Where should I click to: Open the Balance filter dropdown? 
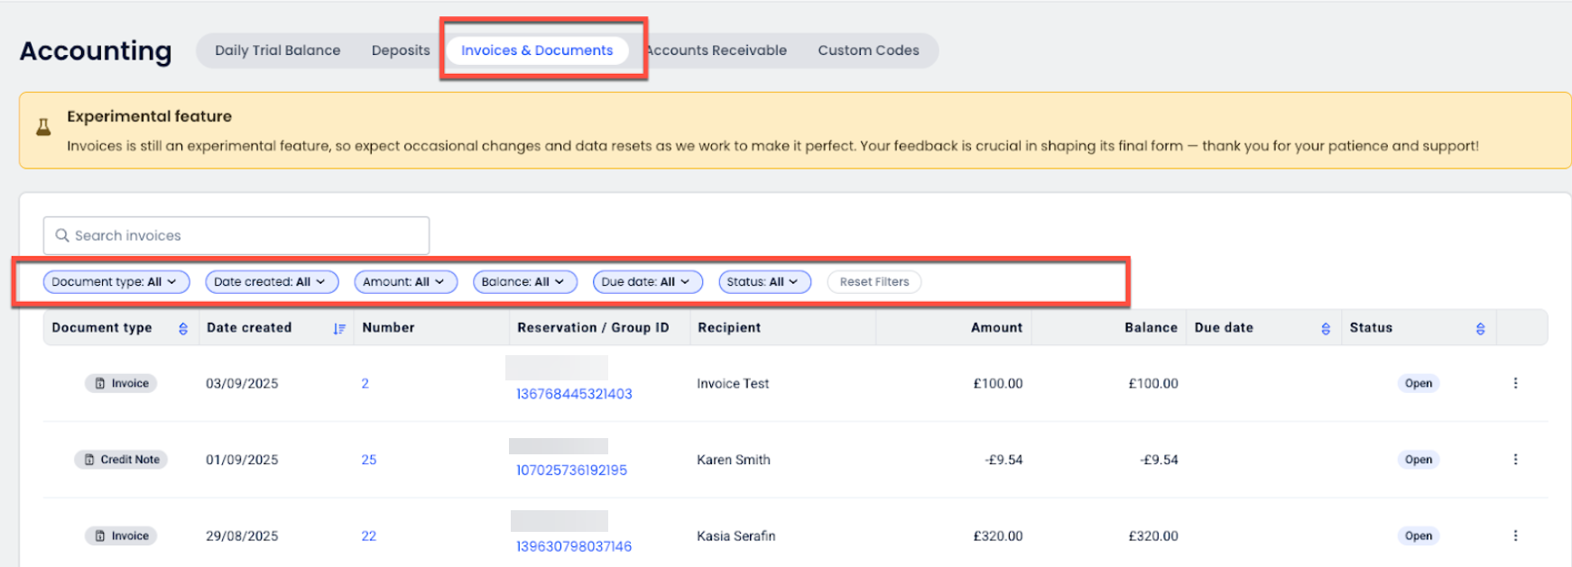pos(524,282)
